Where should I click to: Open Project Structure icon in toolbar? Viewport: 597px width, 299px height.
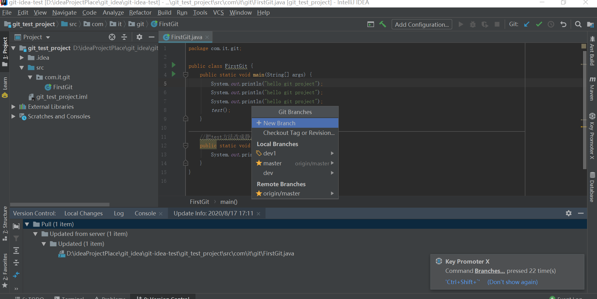590,24
